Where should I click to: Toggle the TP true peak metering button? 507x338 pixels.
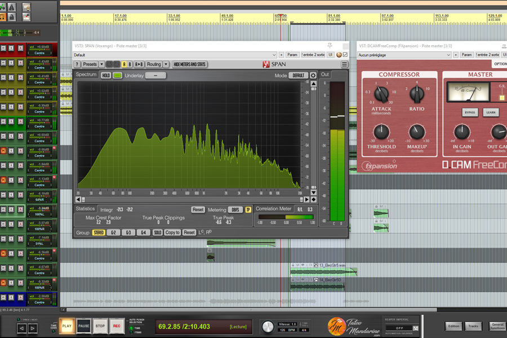248,210
